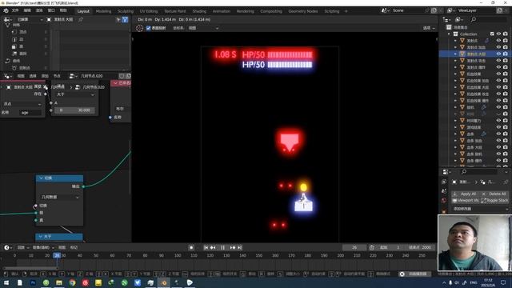Toggle the spreadsheet pin icon

click(81, 19)
